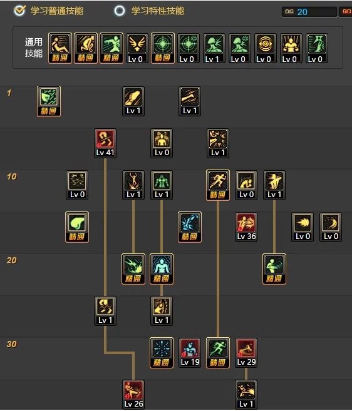
Task: Click the Lv 36 red punch skill
Action: (246, 227)
